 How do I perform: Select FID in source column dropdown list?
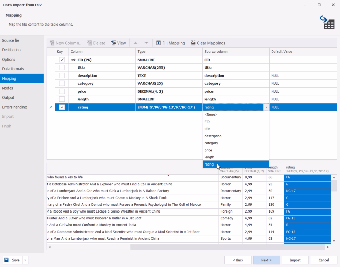[236, 122]
